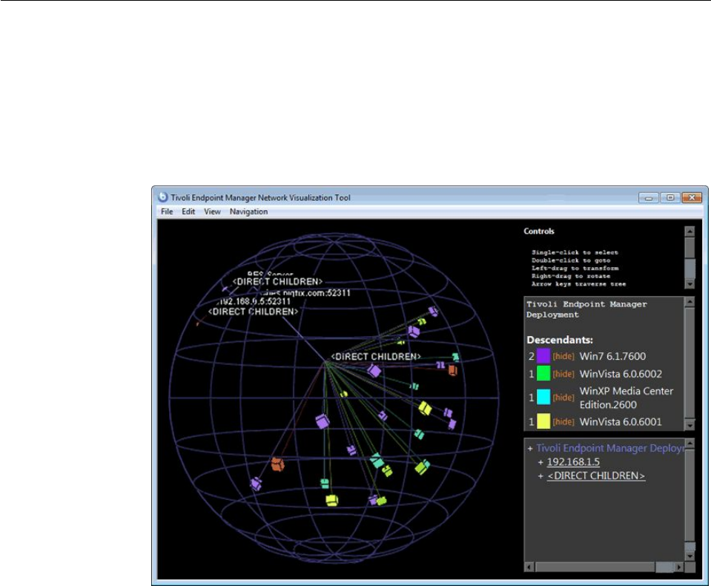Select the purple cube at far lower left
Viewport: 711px width, 586px height.
point(256,484)
